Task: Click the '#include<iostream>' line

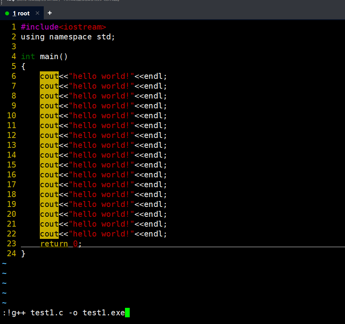Action: (x=63, y=27)
